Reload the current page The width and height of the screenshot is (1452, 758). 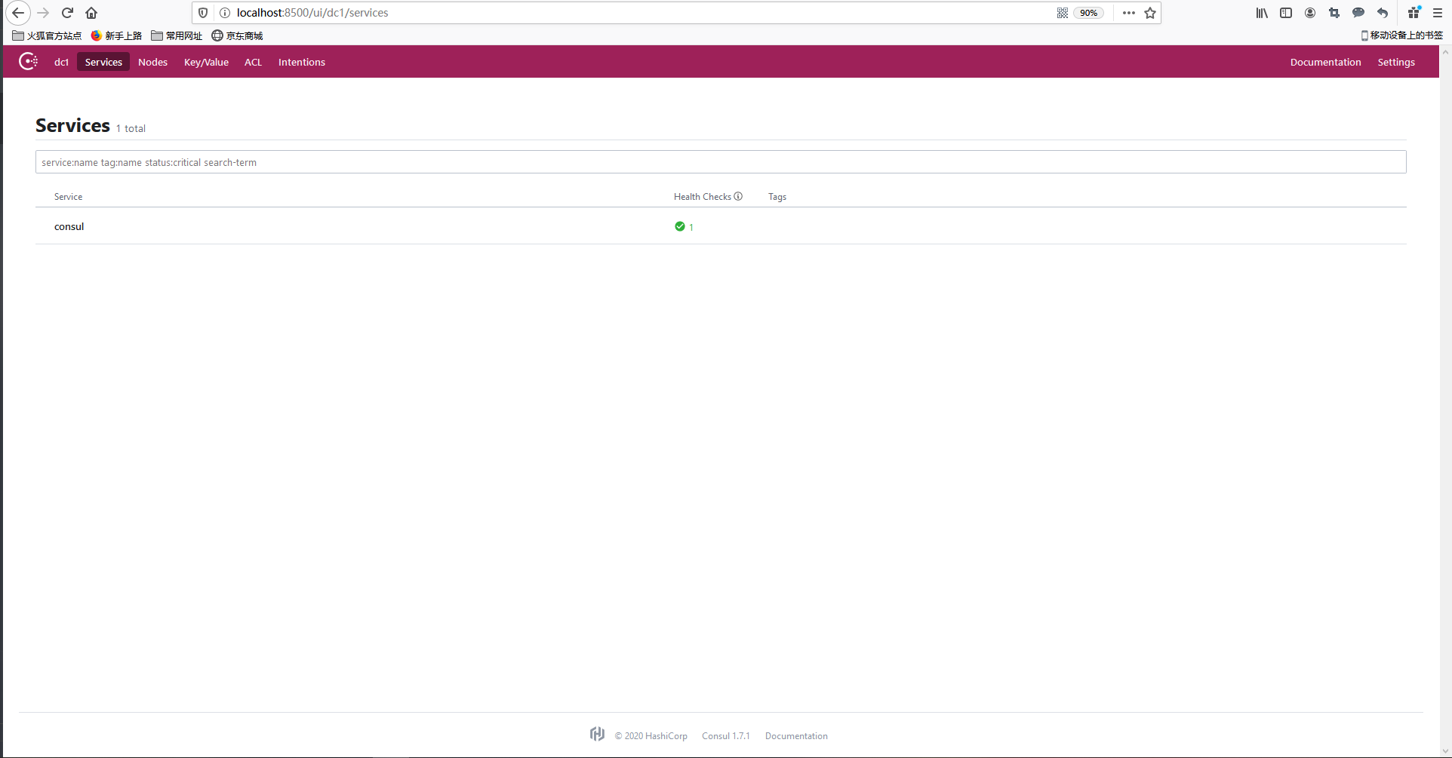(x=67, y=13)
